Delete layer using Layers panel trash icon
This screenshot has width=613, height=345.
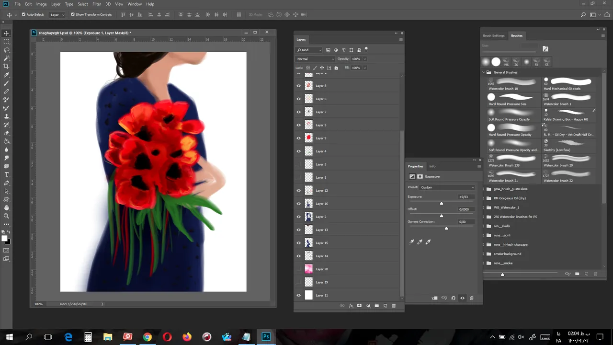[394, 306]
